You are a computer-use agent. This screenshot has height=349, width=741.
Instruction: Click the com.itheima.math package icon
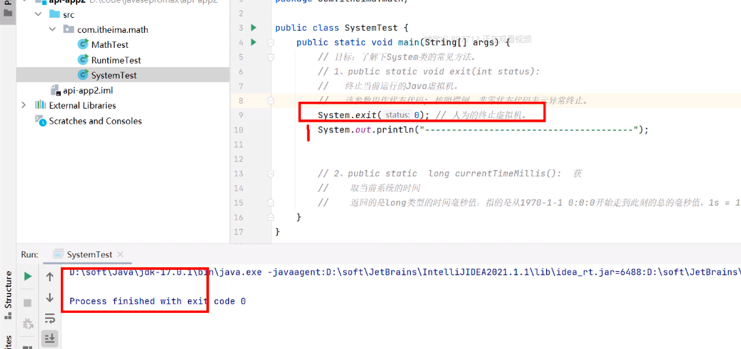[x=68, y=29]
